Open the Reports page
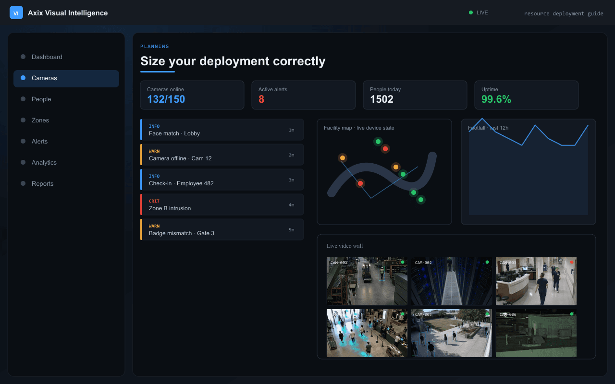 [66, 183]
